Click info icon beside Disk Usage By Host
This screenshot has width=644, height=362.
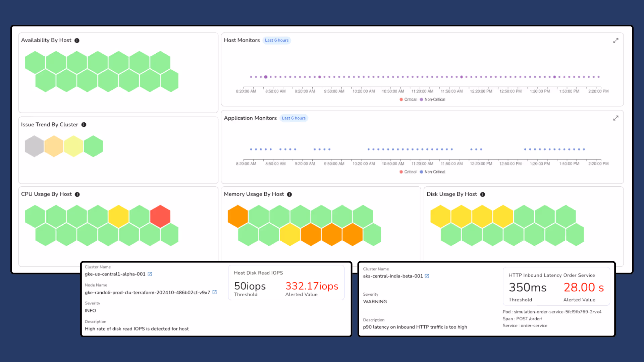pyautogui.click(x=483, y=194)
